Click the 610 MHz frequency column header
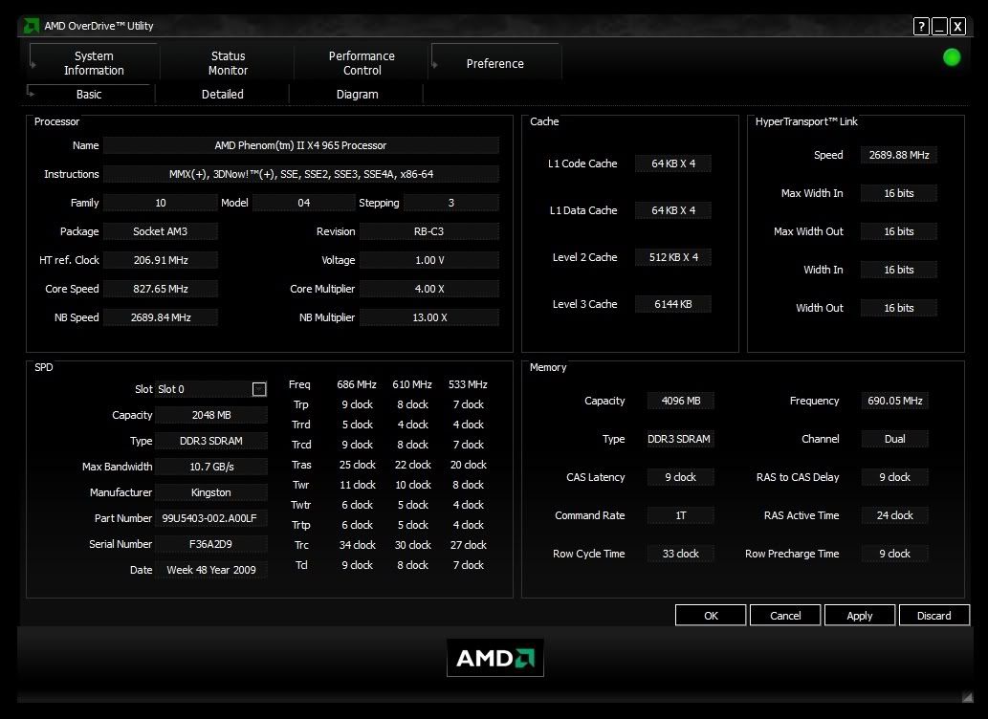Screen dimensions: 988x719 tap(412, 384)
